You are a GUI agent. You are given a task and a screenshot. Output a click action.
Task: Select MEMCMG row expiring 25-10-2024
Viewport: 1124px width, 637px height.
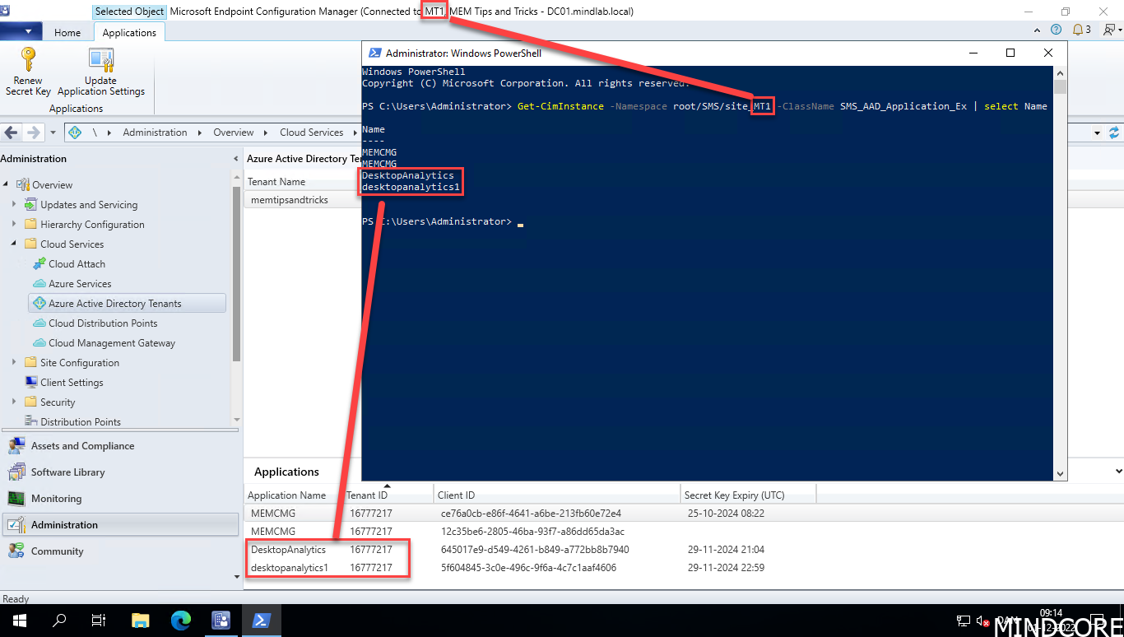click(x=683, y=514)
